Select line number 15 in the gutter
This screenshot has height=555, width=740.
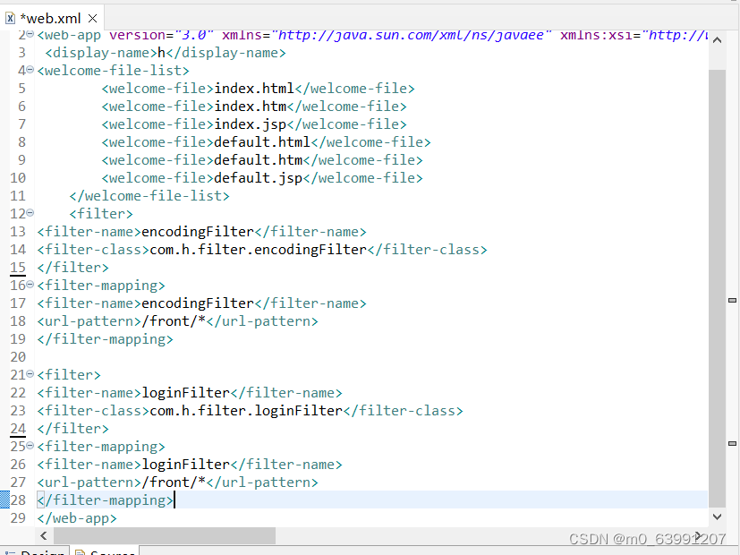[x=18, y=267]
